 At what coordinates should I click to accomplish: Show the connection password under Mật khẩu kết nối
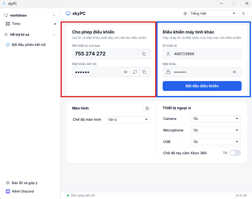[125, 72]
